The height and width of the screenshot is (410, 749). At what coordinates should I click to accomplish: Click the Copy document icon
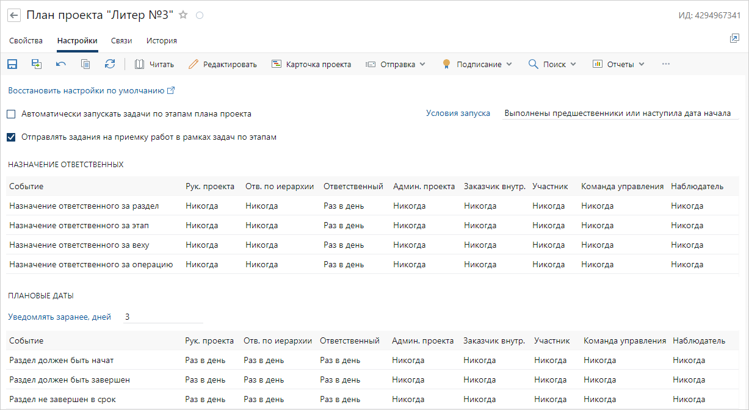(x=85, y=64)
